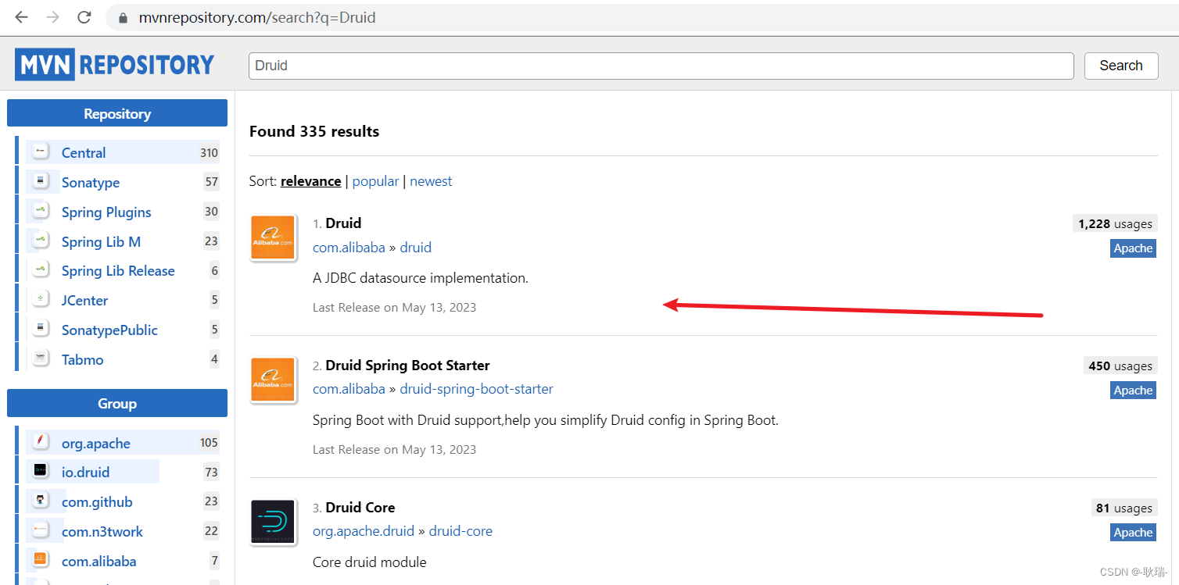Image resolution: width=1179 pixels, height=585 pixels.
Task: Filter by Sonatype repository
Action: (91, 183)
